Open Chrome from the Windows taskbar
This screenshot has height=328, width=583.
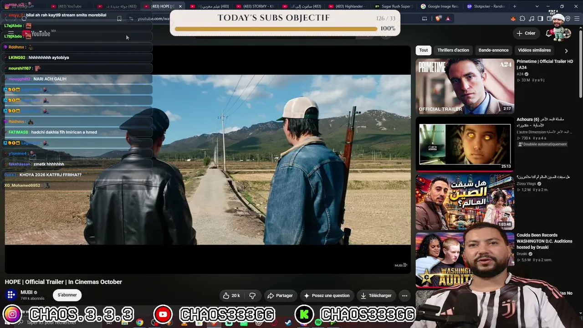click(140, 323)
